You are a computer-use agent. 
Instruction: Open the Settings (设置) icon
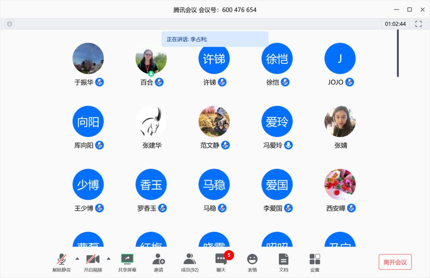[x=315, y=259]
